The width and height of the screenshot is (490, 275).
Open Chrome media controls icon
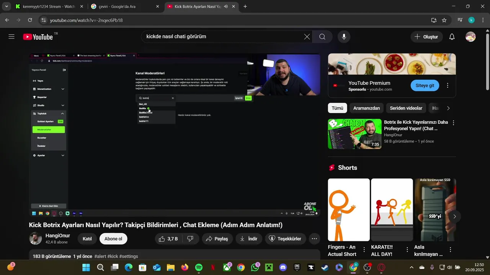point(460,20)
